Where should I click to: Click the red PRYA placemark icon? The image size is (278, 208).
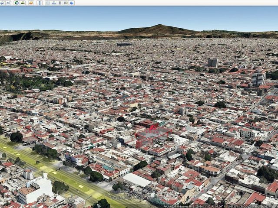pyautogui.click(x=153, y=129)
